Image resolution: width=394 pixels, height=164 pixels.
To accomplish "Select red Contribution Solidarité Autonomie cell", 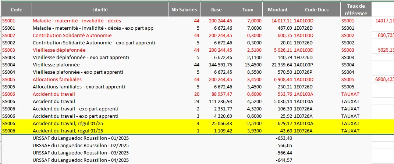I will coord(72,35).
